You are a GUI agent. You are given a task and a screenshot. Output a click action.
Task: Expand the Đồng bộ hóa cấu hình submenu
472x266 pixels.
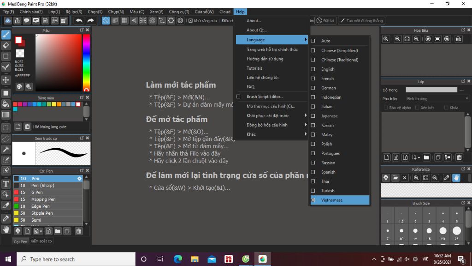(x=271, y=125)
